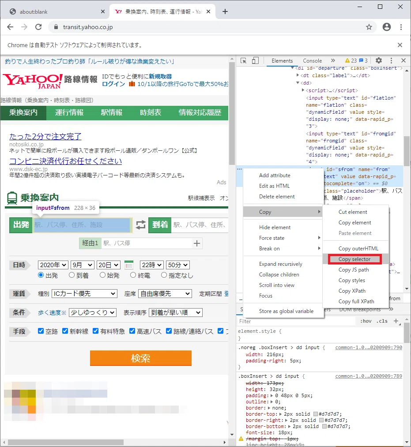The height and width of the screenshot is (447, 411).
Task: Open a new tab with plus icon
Action: click(225, 11)
